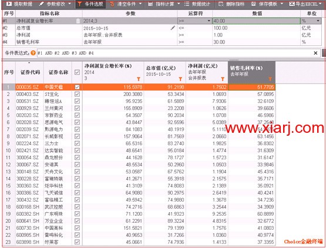Toggle checkbox for 长城影视 row
The image size is (326, 248).
point(77,136)
